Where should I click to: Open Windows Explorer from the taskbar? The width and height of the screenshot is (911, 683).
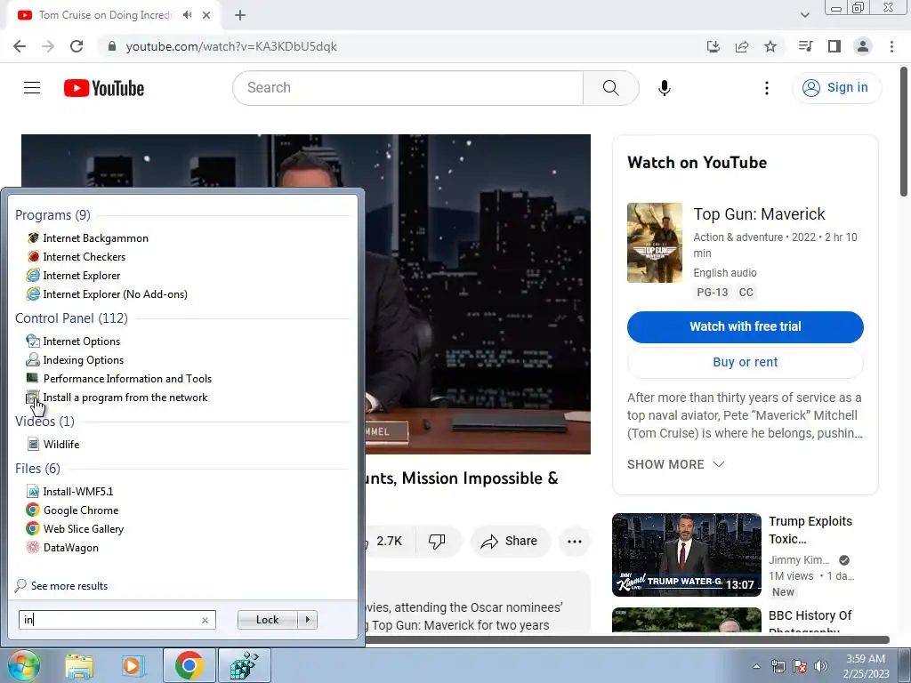coord(79,665)
